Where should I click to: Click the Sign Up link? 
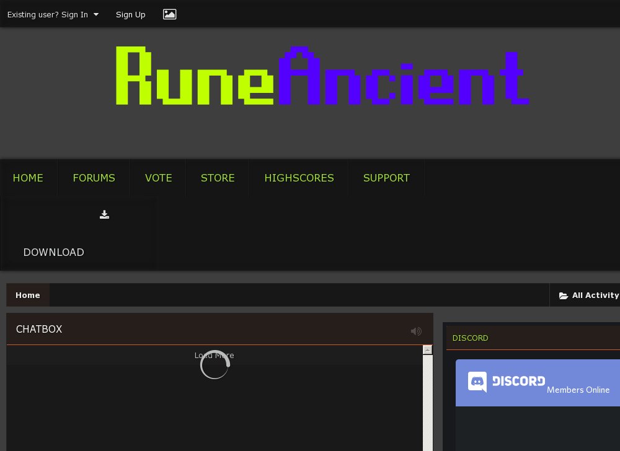coord(130,14)
